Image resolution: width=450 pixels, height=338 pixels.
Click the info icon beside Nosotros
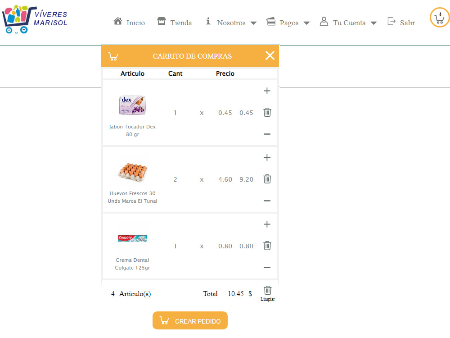(208, 21)
